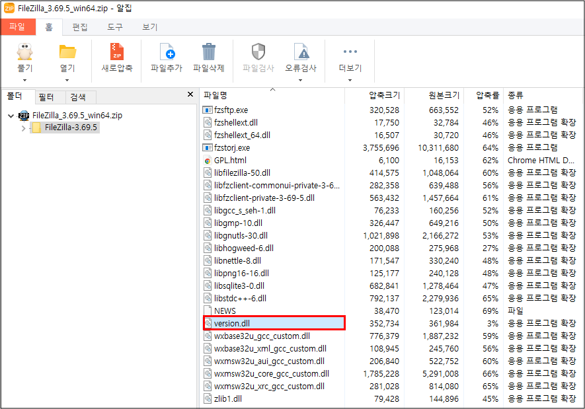Screen dimensions: 585x409
Task: Click the GPL.html Chrome icon
Action: [208, 161]
